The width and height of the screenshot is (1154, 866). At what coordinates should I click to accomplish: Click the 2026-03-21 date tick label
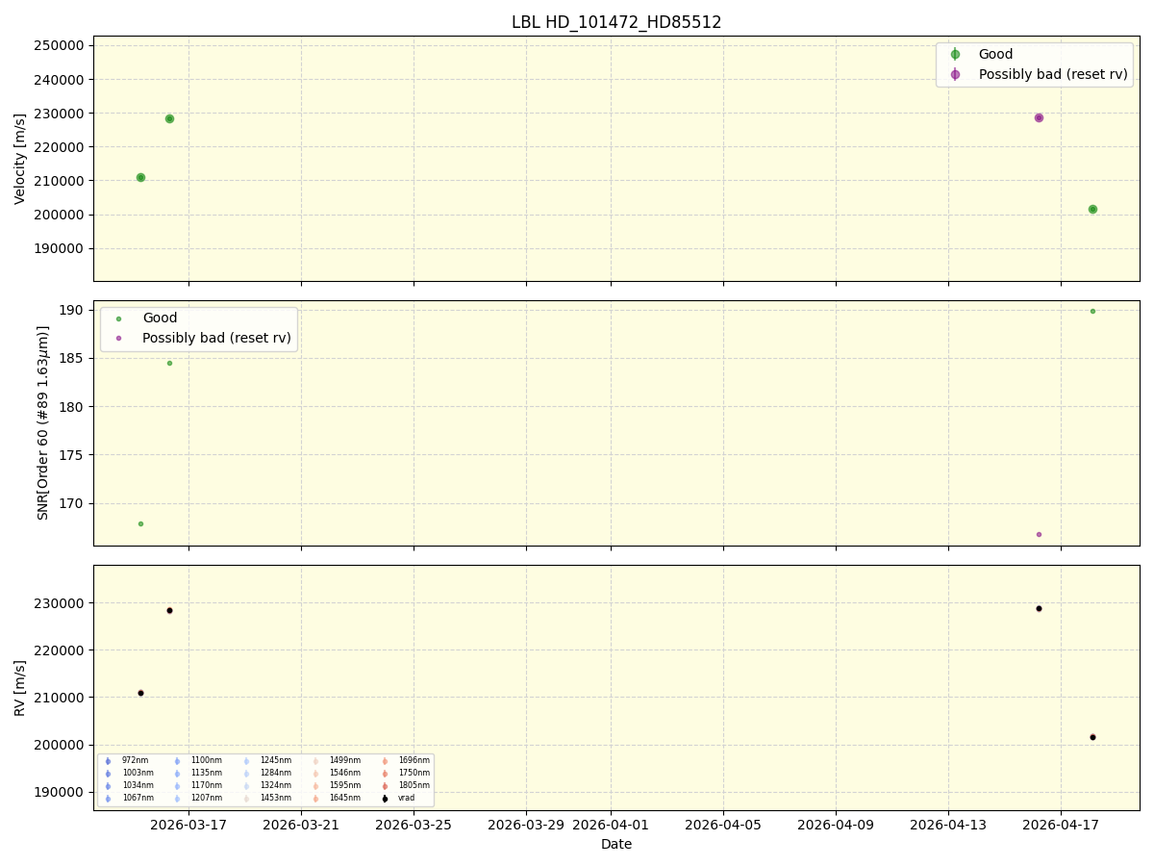tap(301, 824)
